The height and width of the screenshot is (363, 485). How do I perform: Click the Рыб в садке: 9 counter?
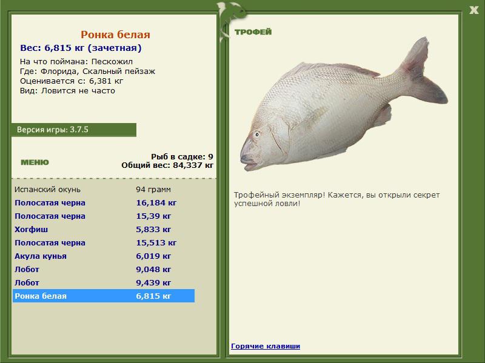point(182,156)
